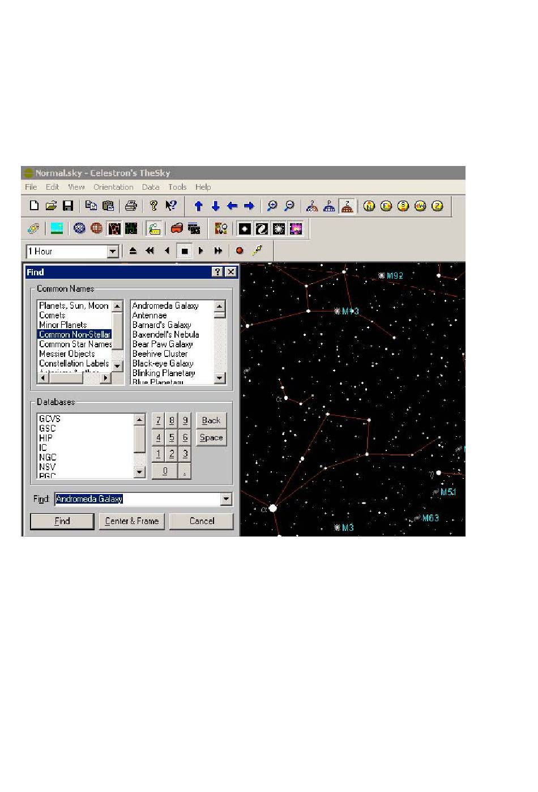Activate the context help pointer icon

(170, 206)
